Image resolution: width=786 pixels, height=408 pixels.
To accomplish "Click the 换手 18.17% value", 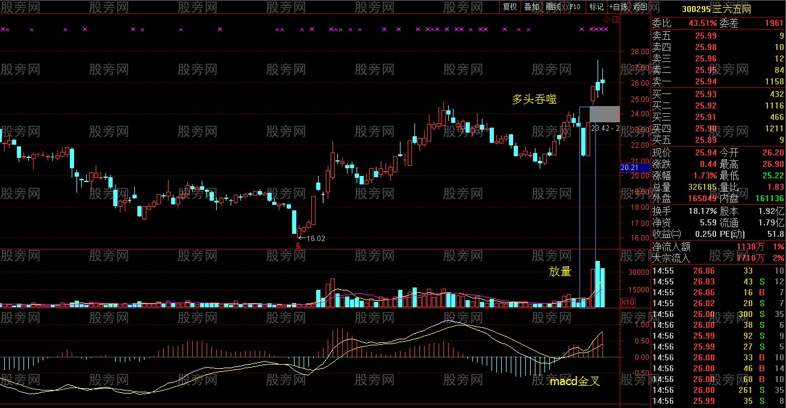I will click(x=702, y=211).
